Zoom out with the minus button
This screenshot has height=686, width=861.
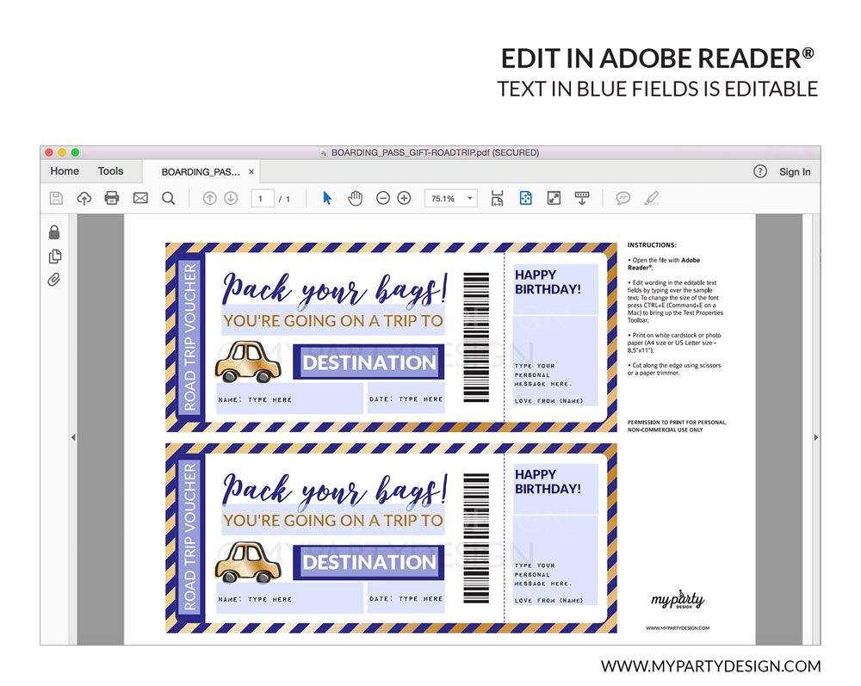tap(383, 198)
